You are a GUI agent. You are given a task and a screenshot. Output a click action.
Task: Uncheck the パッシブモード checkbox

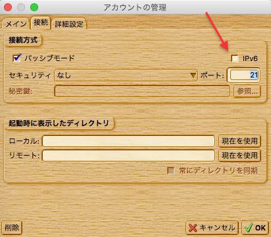tap(17, 58)
